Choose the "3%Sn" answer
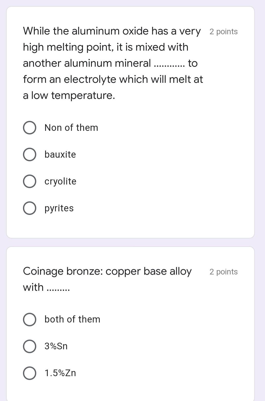The width and height of the screenshot is (265, 401). (55, 346)
